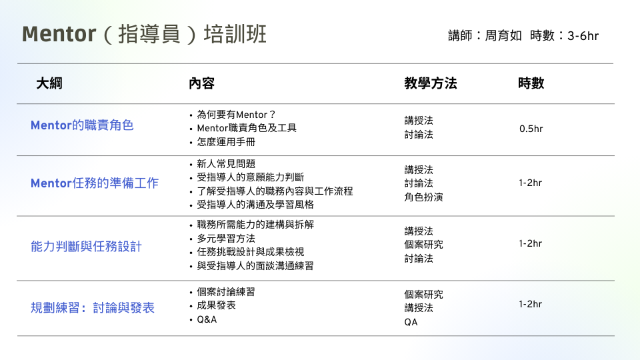The height and width of the screenshot is (360, 640).
Task: Click the 教學方法 column header
Action: [x=431, y=83]
